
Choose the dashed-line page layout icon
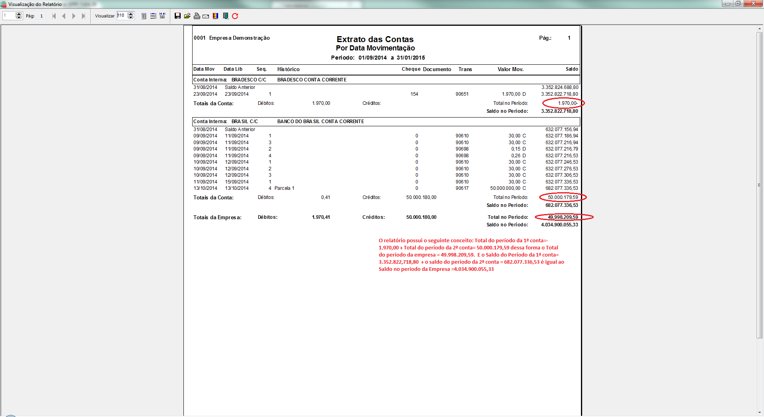(x=153, y=16)
